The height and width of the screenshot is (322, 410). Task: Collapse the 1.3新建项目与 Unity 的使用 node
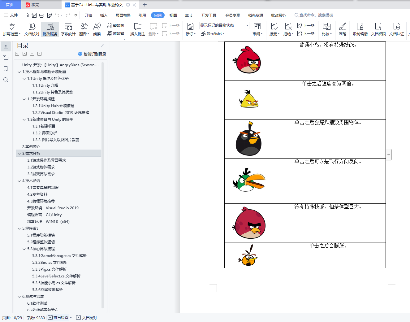pos(24,120)
